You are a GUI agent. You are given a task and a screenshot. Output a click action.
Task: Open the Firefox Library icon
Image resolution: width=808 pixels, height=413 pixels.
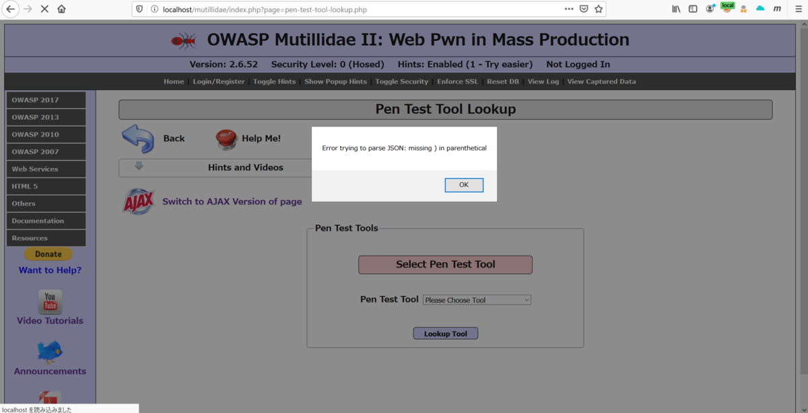676,9
